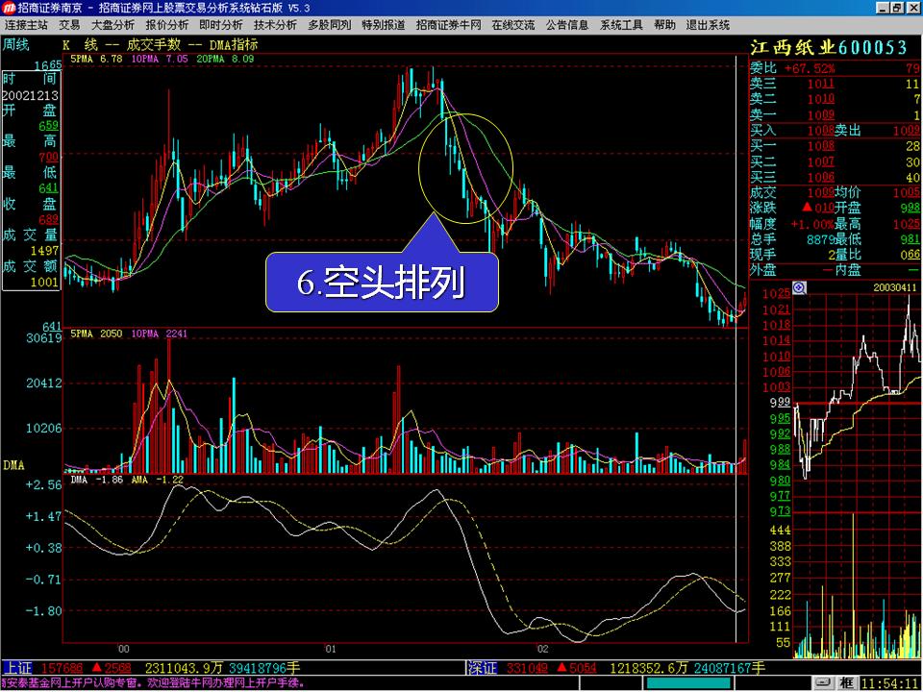This screenshot has height=692, width=923.
Task: Click the 深证 index label in status bar
Action: click(483, 668)
